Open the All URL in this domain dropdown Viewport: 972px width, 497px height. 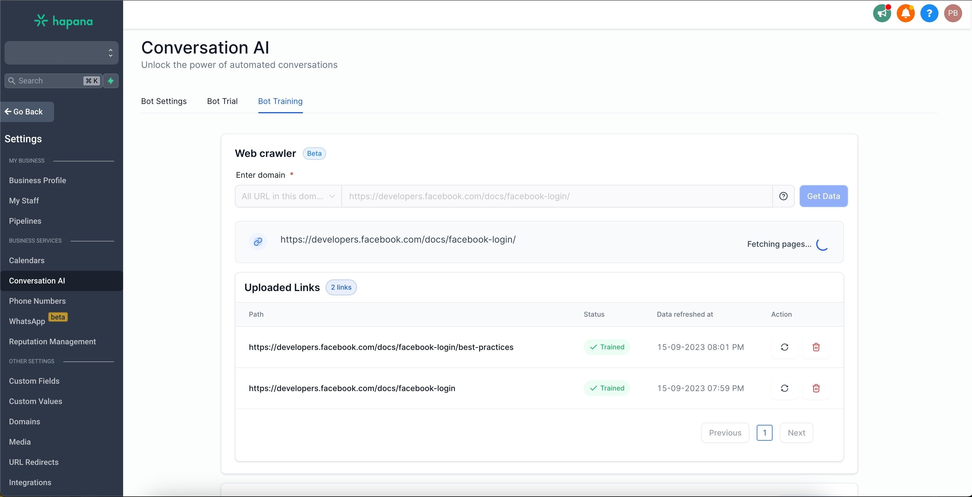[x=288, y=196]
